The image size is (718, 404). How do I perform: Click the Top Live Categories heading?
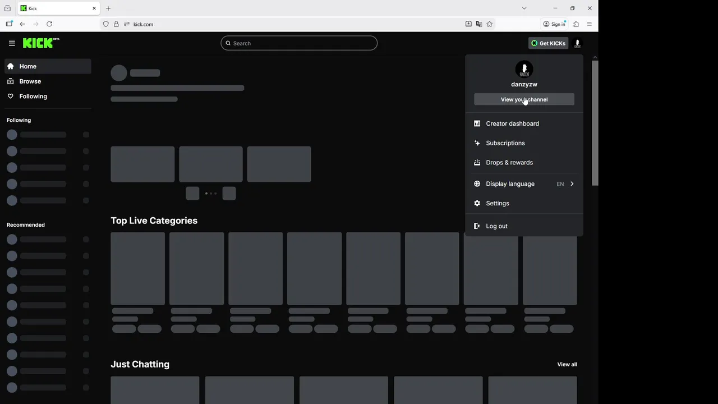[154, 221]
